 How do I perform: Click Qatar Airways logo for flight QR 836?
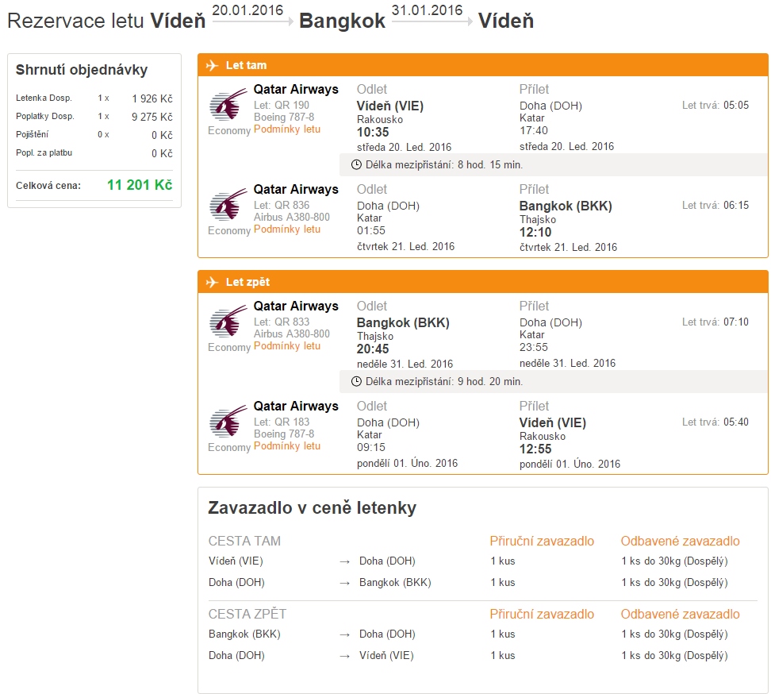click(228, 204)
